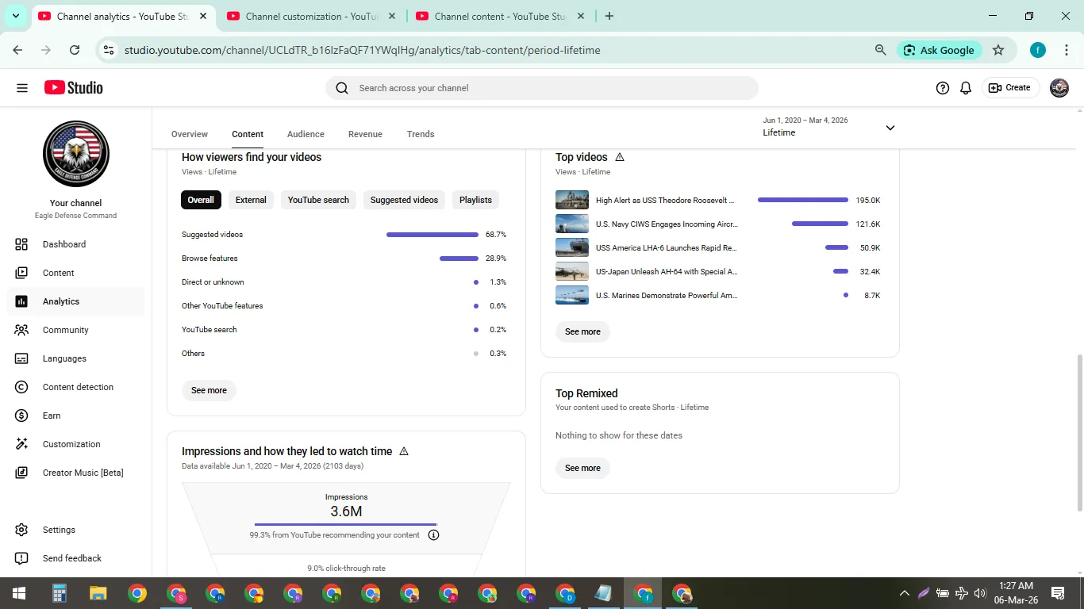Click the Create video button
Viewport: 1084px width, 609px height.
pyautogui.click(x=1009, y=88)
